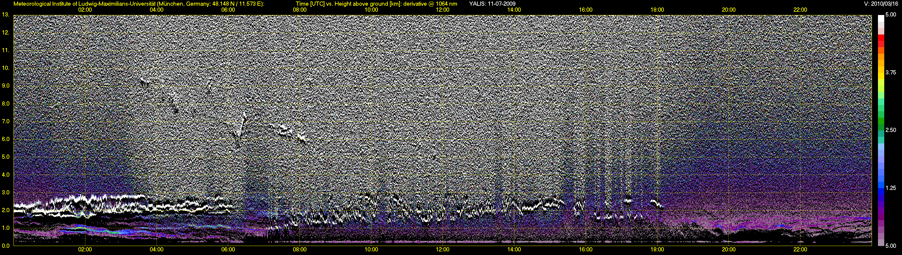Pick the 22:00 tick label on the bottom axis

[800, 249]
